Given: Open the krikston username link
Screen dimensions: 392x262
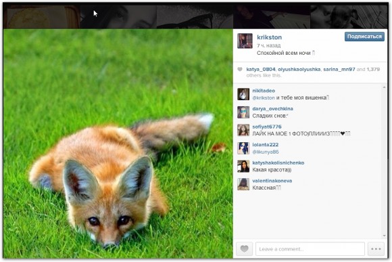Looking at the screenshot, I should coord(269,37).
